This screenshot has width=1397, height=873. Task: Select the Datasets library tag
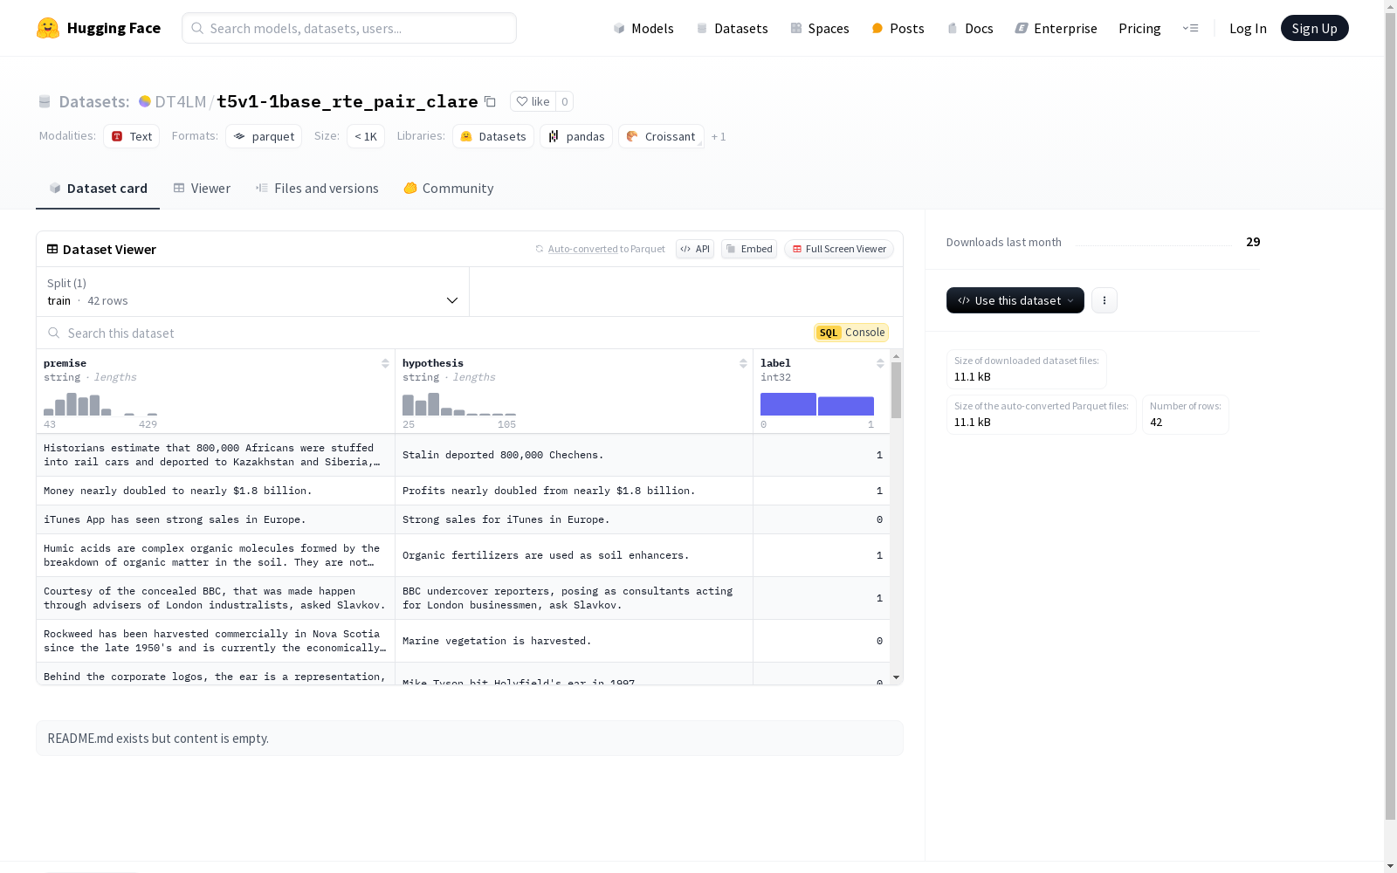[x=493, y=136]
